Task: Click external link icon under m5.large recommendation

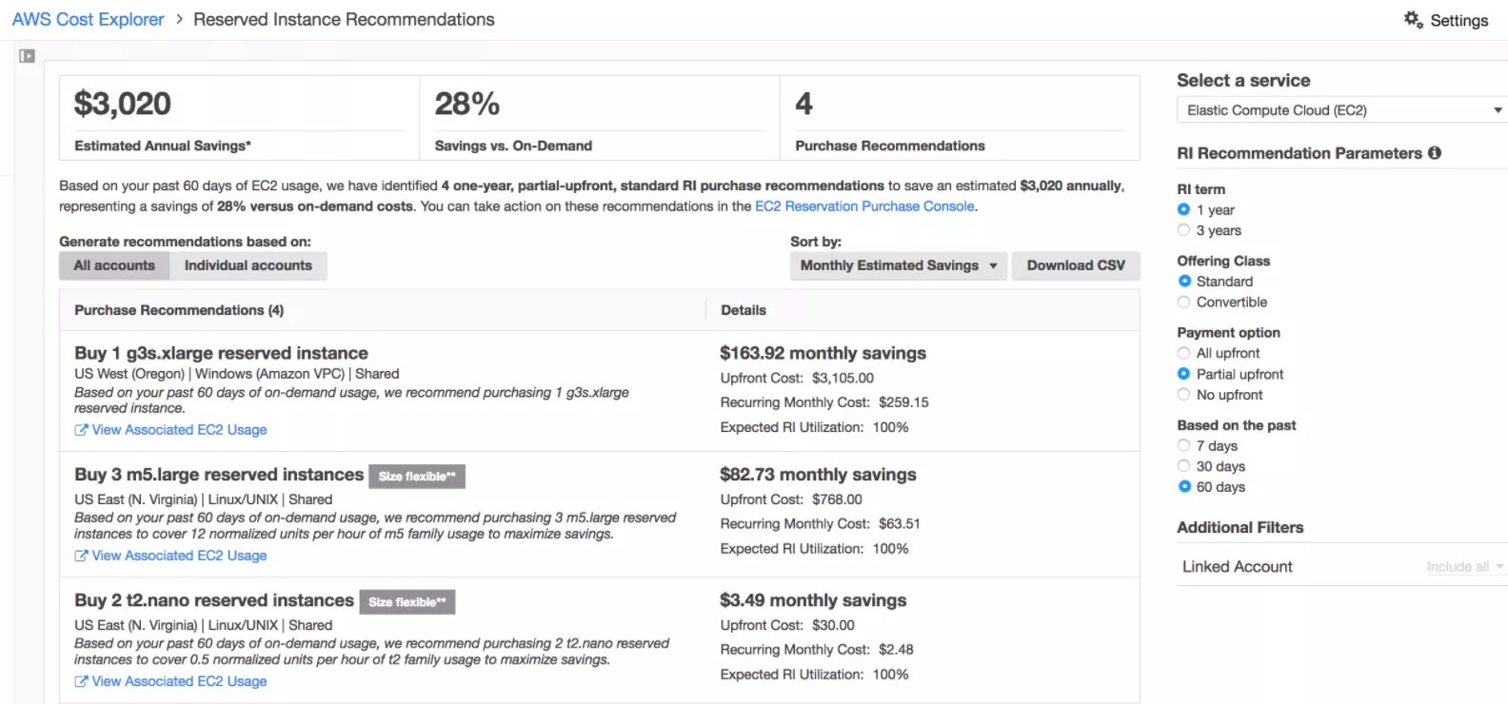Action: coord(81,556)
